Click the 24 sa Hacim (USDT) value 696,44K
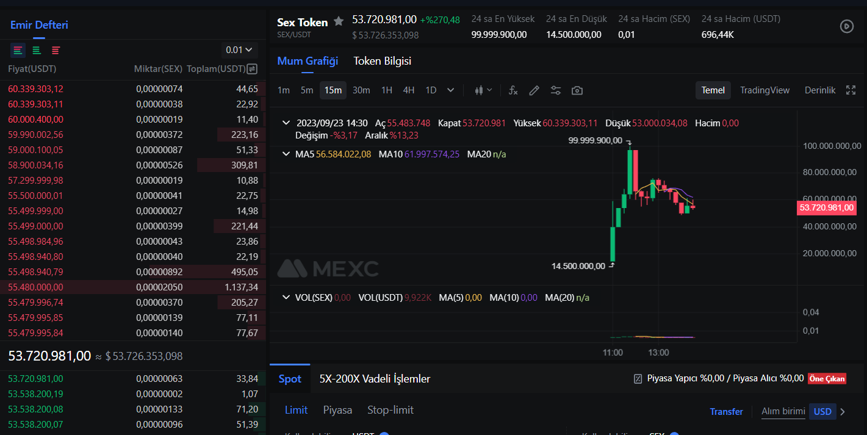Screen dimensions: 867x435 click(718, 35)
